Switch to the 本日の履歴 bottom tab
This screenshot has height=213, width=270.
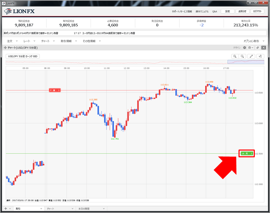coord(91,209)
